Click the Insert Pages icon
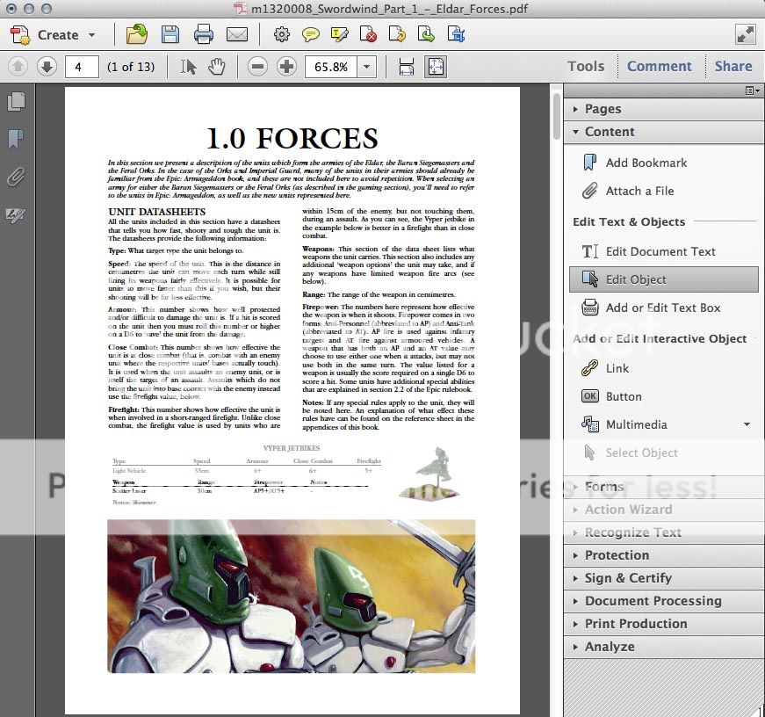The height and width of the screenshot is (717, 765). (x=456, y=34)
